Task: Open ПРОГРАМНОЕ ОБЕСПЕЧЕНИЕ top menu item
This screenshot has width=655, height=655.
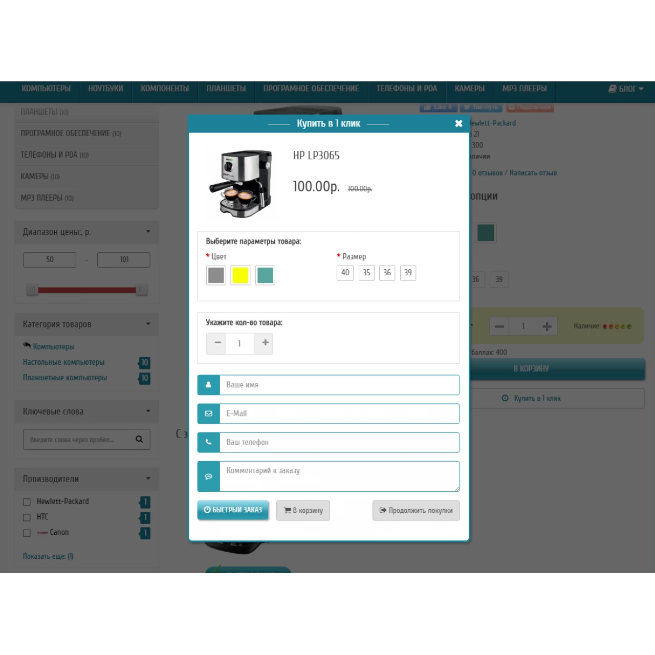Action: (x=311, y=89)
